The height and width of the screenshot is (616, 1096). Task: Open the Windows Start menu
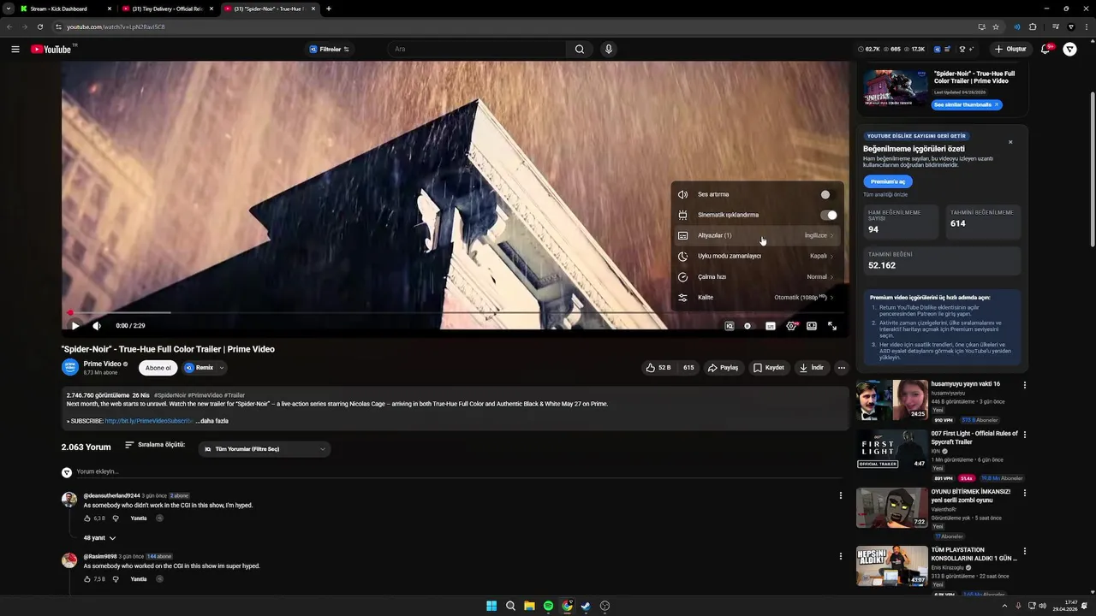pyautogui.click(x=491, y=606)
